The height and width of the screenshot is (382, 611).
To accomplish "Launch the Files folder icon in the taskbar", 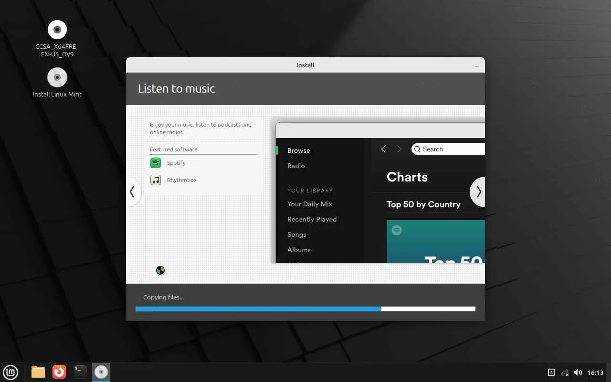I will tap(38, 372).
